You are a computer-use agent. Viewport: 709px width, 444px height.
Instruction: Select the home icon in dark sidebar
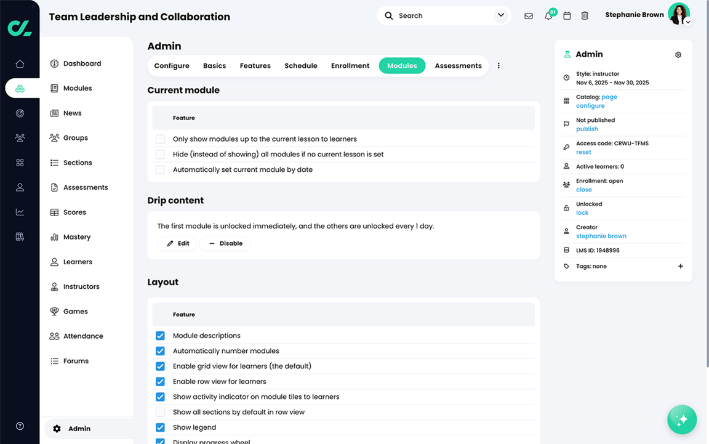(19, 63)
